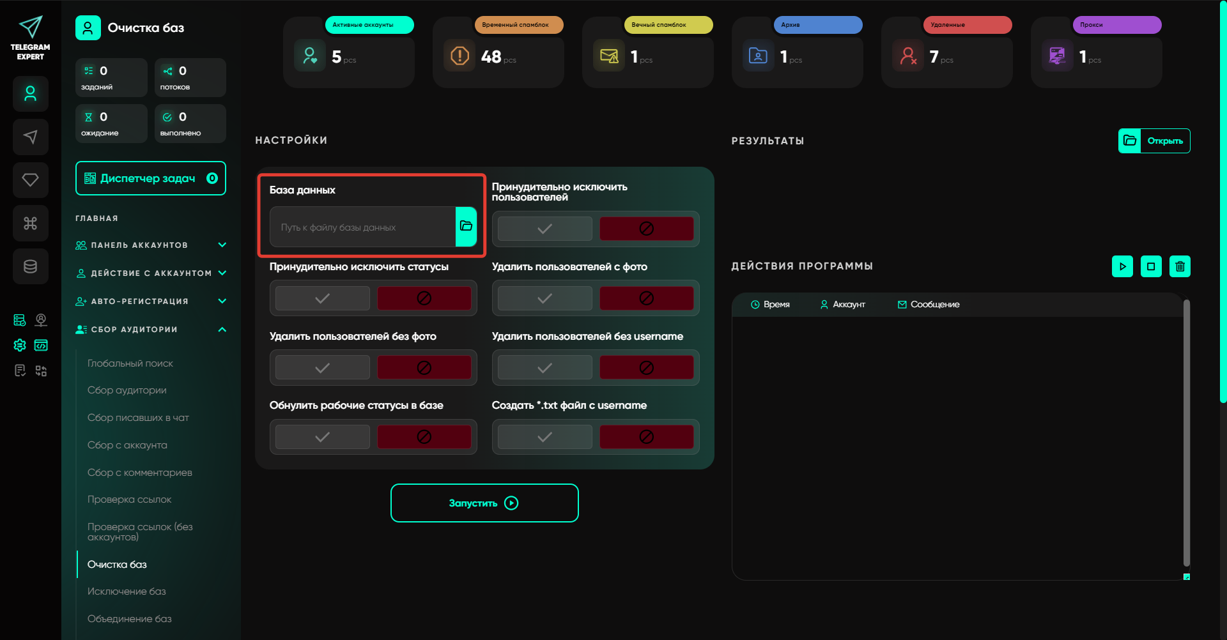Expand the 'Авто-регистрация' section chevron
Viewport: 1227px width, 640px height.
tap(222, 301)
